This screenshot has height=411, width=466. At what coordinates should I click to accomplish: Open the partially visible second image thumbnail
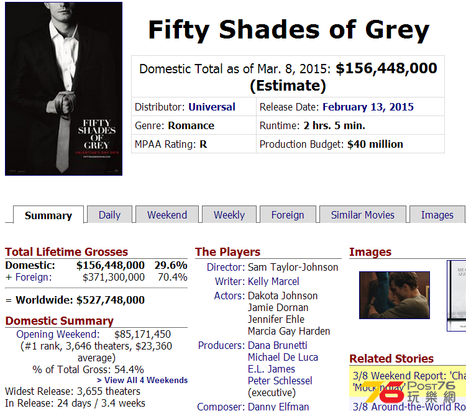coord(457,296)
